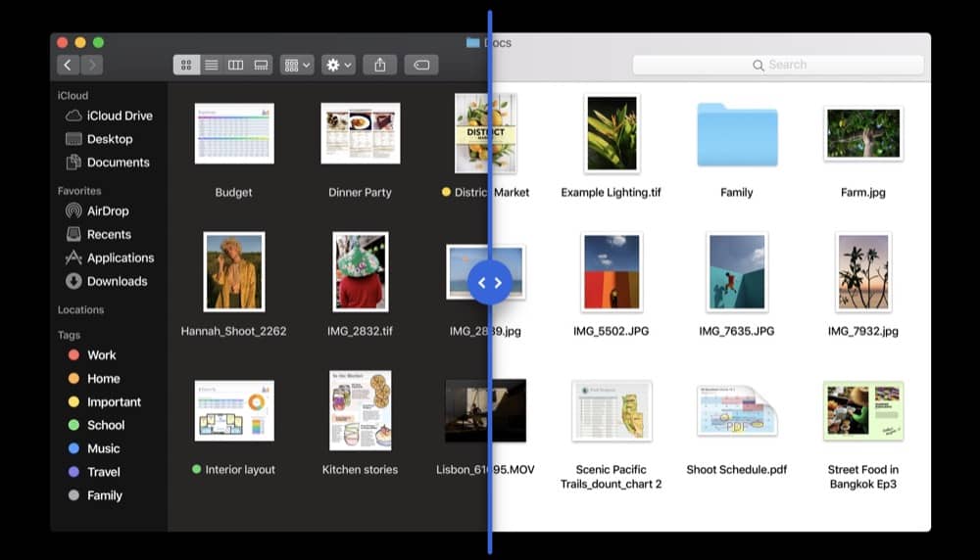Screen dimensions: 980x560
Task: Select IMG_2832.tif image
Action: (x=360, y=272)
